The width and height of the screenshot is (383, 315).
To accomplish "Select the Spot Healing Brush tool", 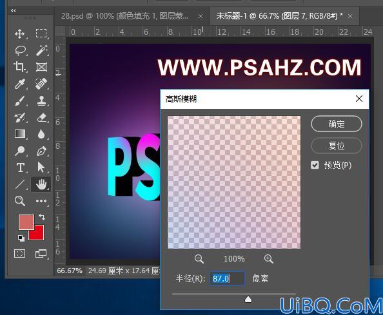I will point(41,84).
